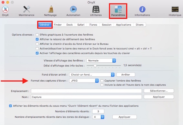The image size is (183, 125).
Task: Switch to the Session tab
Action: coord(107,25)
